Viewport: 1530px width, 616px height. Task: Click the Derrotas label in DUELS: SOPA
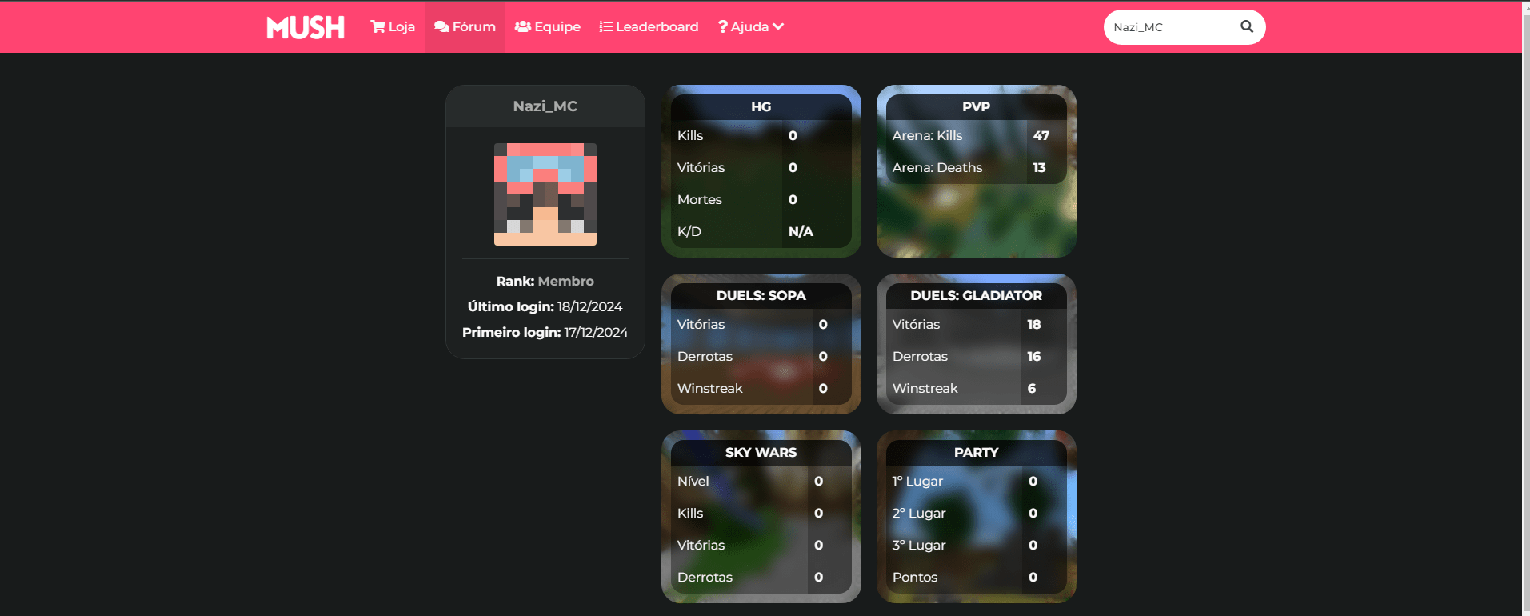coord(705,356)
